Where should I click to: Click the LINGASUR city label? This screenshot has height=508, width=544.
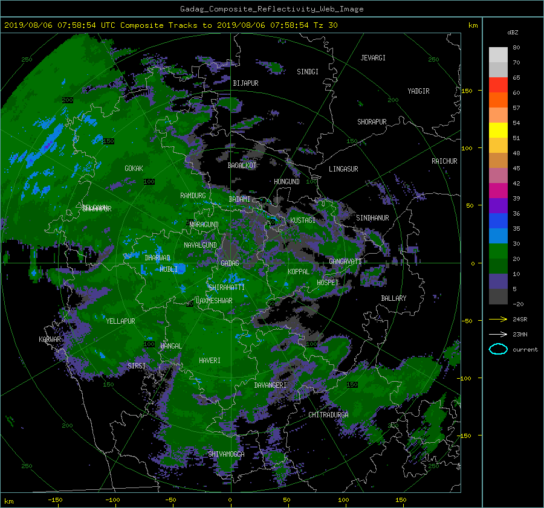343,169
